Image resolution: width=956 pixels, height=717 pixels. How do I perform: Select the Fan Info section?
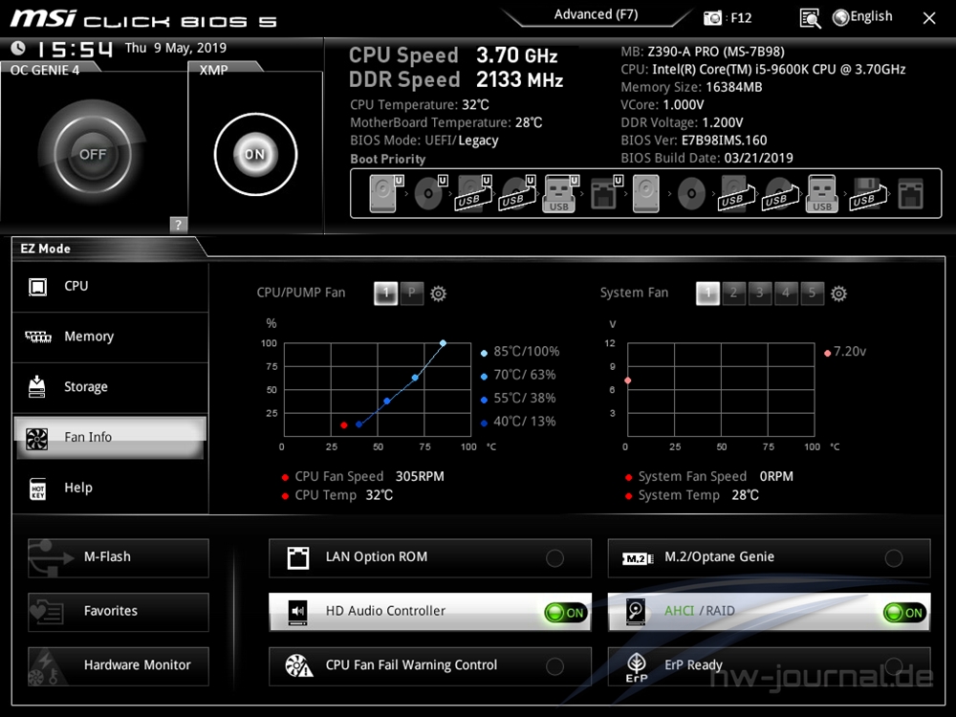tap(110, 437)
